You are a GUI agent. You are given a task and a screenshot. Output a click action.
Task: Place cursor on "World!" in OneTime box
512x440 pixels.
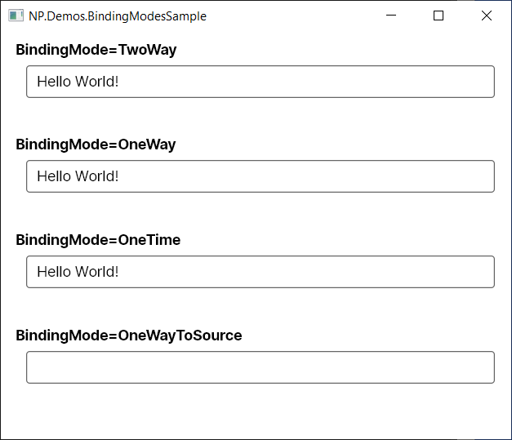[96, 272]
